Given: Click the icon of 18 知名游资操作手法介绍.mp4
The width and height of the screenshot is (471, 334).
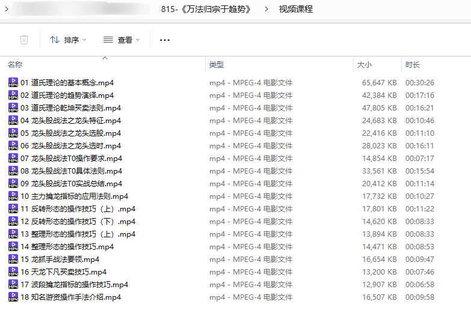Looking at the screenshot, I should (13, 297).
